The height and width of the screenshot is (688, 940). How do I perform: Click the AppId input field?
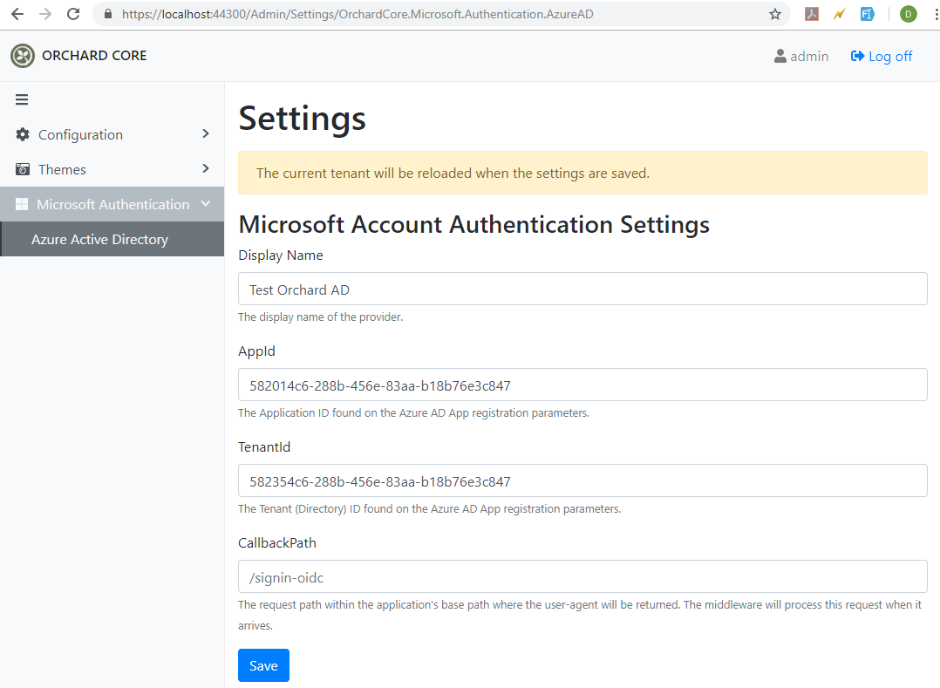582,385
